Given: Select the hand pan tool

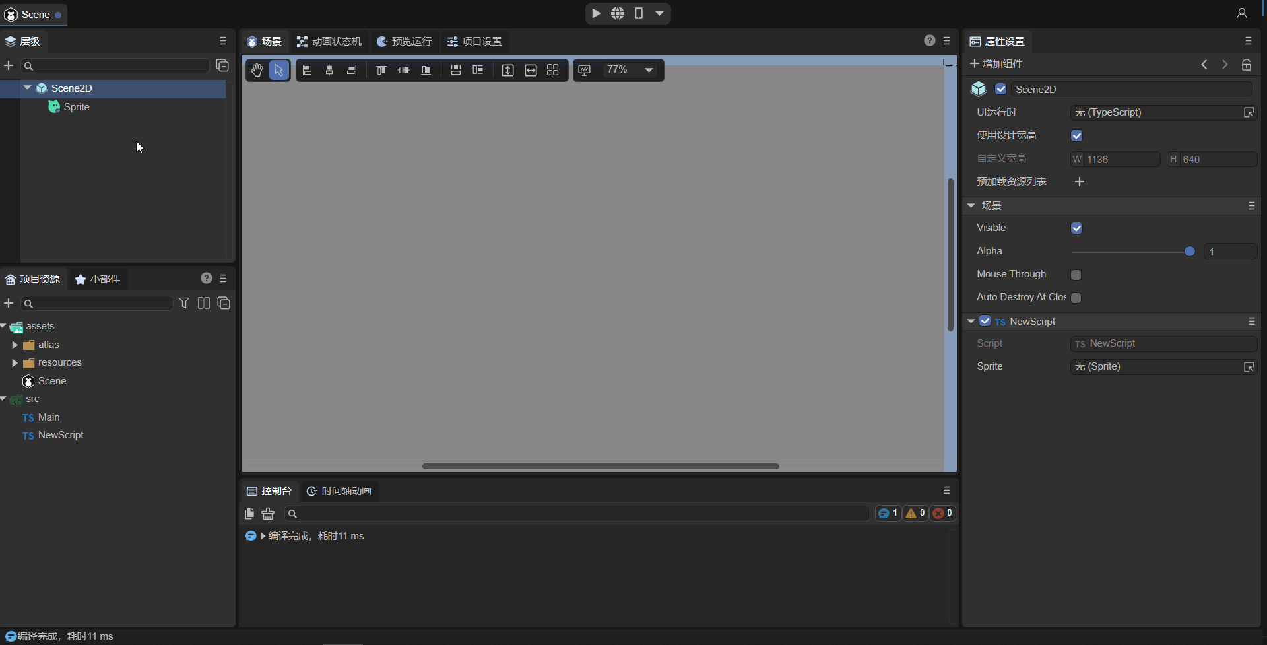Looking at the screenshot, I should 257,70.
